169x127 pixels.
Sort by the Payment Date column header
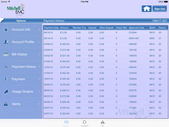(x=51, y=28)
